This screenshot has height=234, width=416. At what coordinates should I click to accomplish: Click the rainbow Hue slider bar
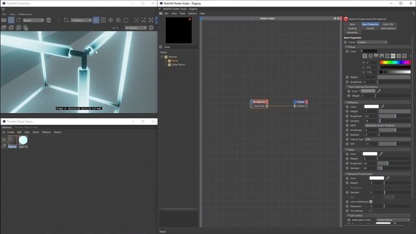click(x=395, y=62)
